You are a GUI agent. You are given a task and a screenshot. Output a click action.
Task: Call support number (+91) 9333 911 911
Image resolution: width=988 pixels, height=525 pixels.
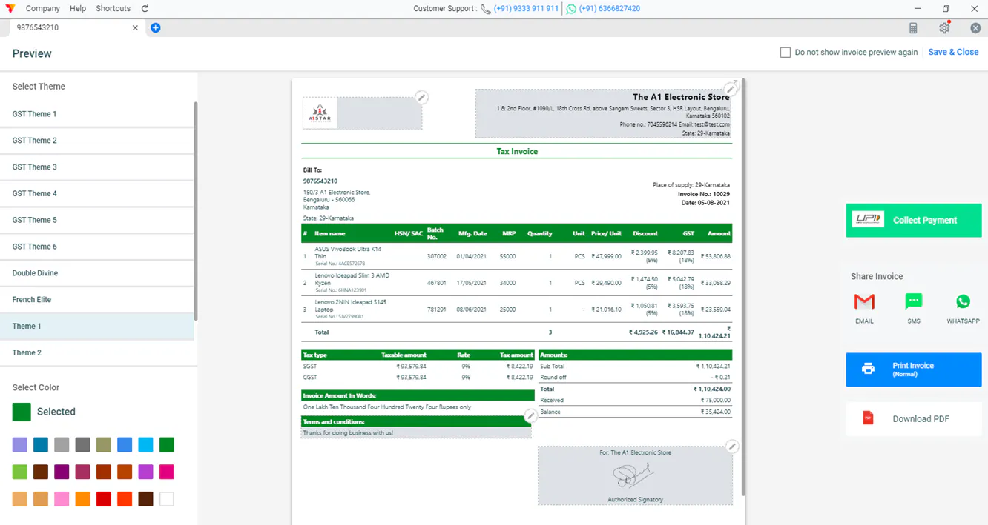tap(526, 9)
